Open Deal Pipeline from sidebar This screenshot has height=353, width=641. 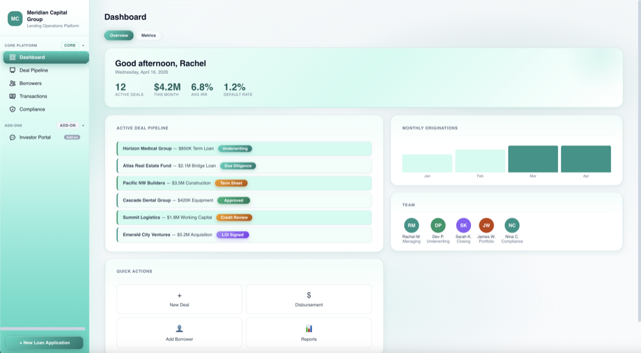tap(46, 70)
